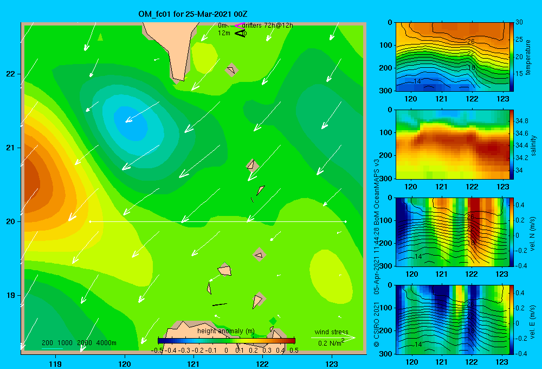This screenshot has height=369, width=542.
Task: Click the vertical 'temperature' axis label
Action: point(528,57)
